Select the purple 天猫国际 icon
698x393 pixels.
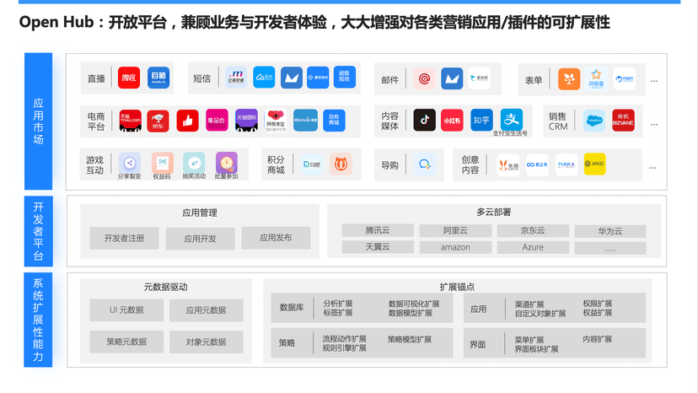tap(246, 121)
